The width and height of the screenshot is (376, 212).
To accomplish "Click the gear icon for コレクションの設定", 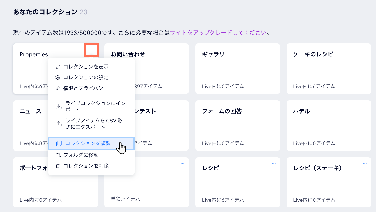I will coord(58,77).
